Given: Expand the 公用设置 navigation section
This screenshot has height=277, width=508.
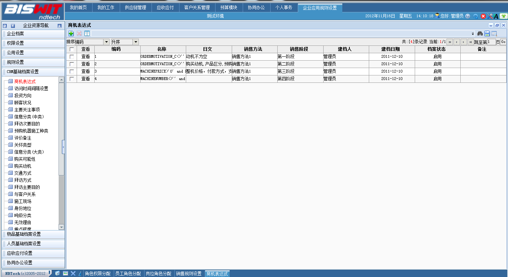Looking at the screenshot, I should click(x=33, y=53).
